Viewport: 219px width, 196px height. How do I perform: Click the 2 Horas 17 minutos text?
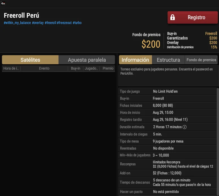click(x=167, y=127)
